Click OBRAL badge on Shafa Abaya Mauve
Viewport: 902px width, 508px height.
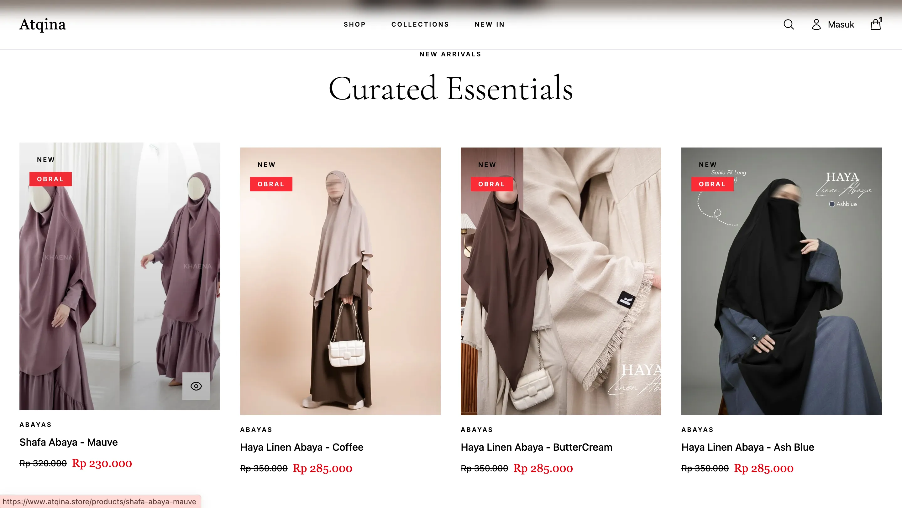tap(50, 179)
